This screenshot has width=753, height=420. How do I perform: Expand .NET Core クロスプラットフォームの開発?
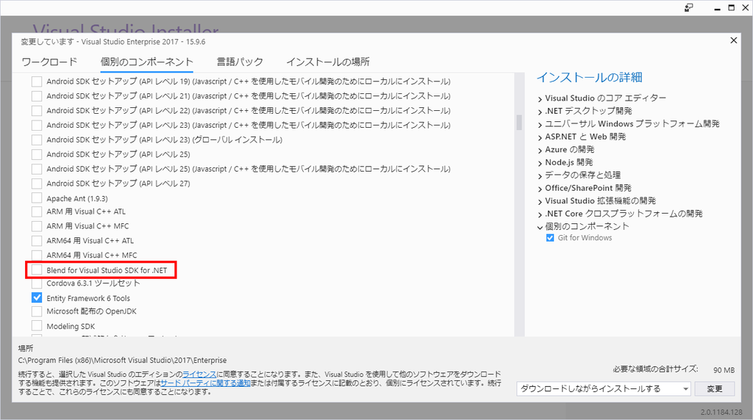pyautogui.click(x=540, y=215)
